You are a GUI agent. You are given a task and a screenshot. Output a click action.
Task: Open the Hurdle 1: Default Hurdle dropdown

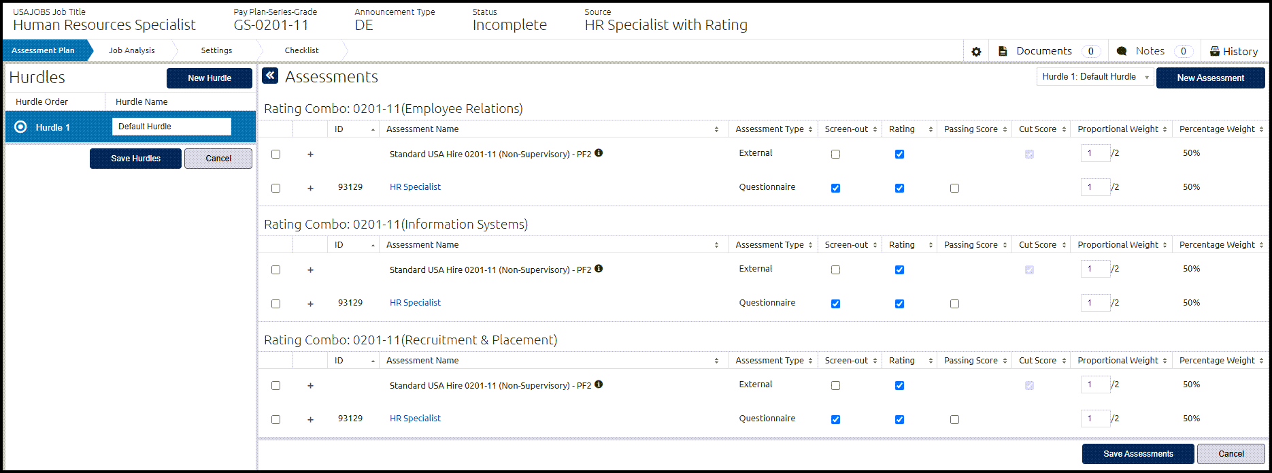(1095, 77)
